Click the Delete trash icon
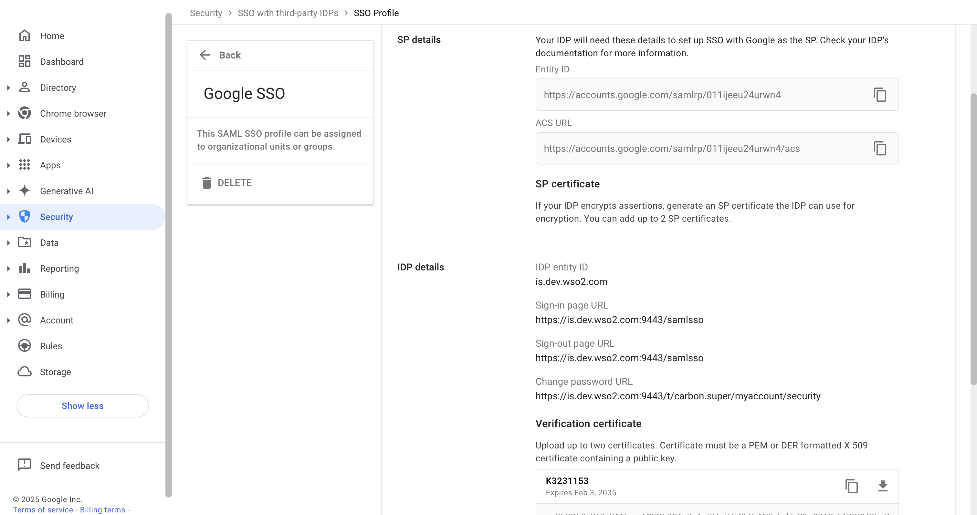The width and height of the screenshot is (977, 515). (x=207, y=183)
